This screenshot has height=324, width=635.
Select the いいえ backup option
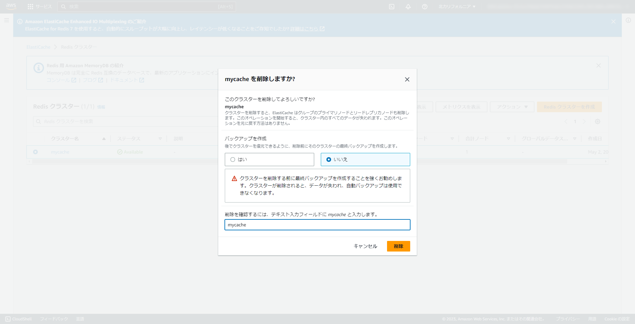pyautogui.click(x=328, y=159)
